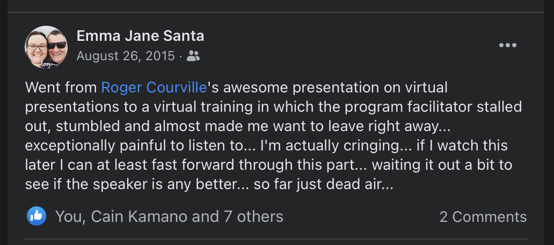Open the three-dot post options menu

point(507,45)
